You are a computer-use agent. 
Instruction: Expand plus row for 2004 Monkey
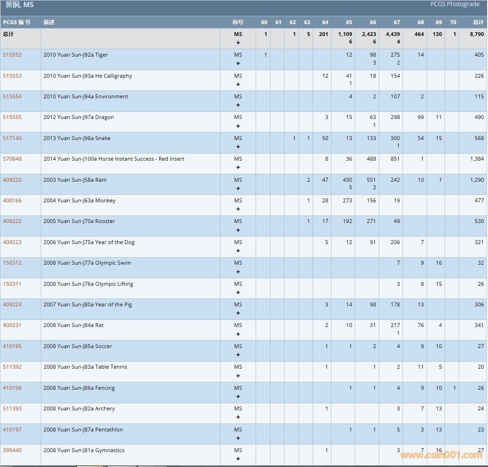[x=238, y=209]
